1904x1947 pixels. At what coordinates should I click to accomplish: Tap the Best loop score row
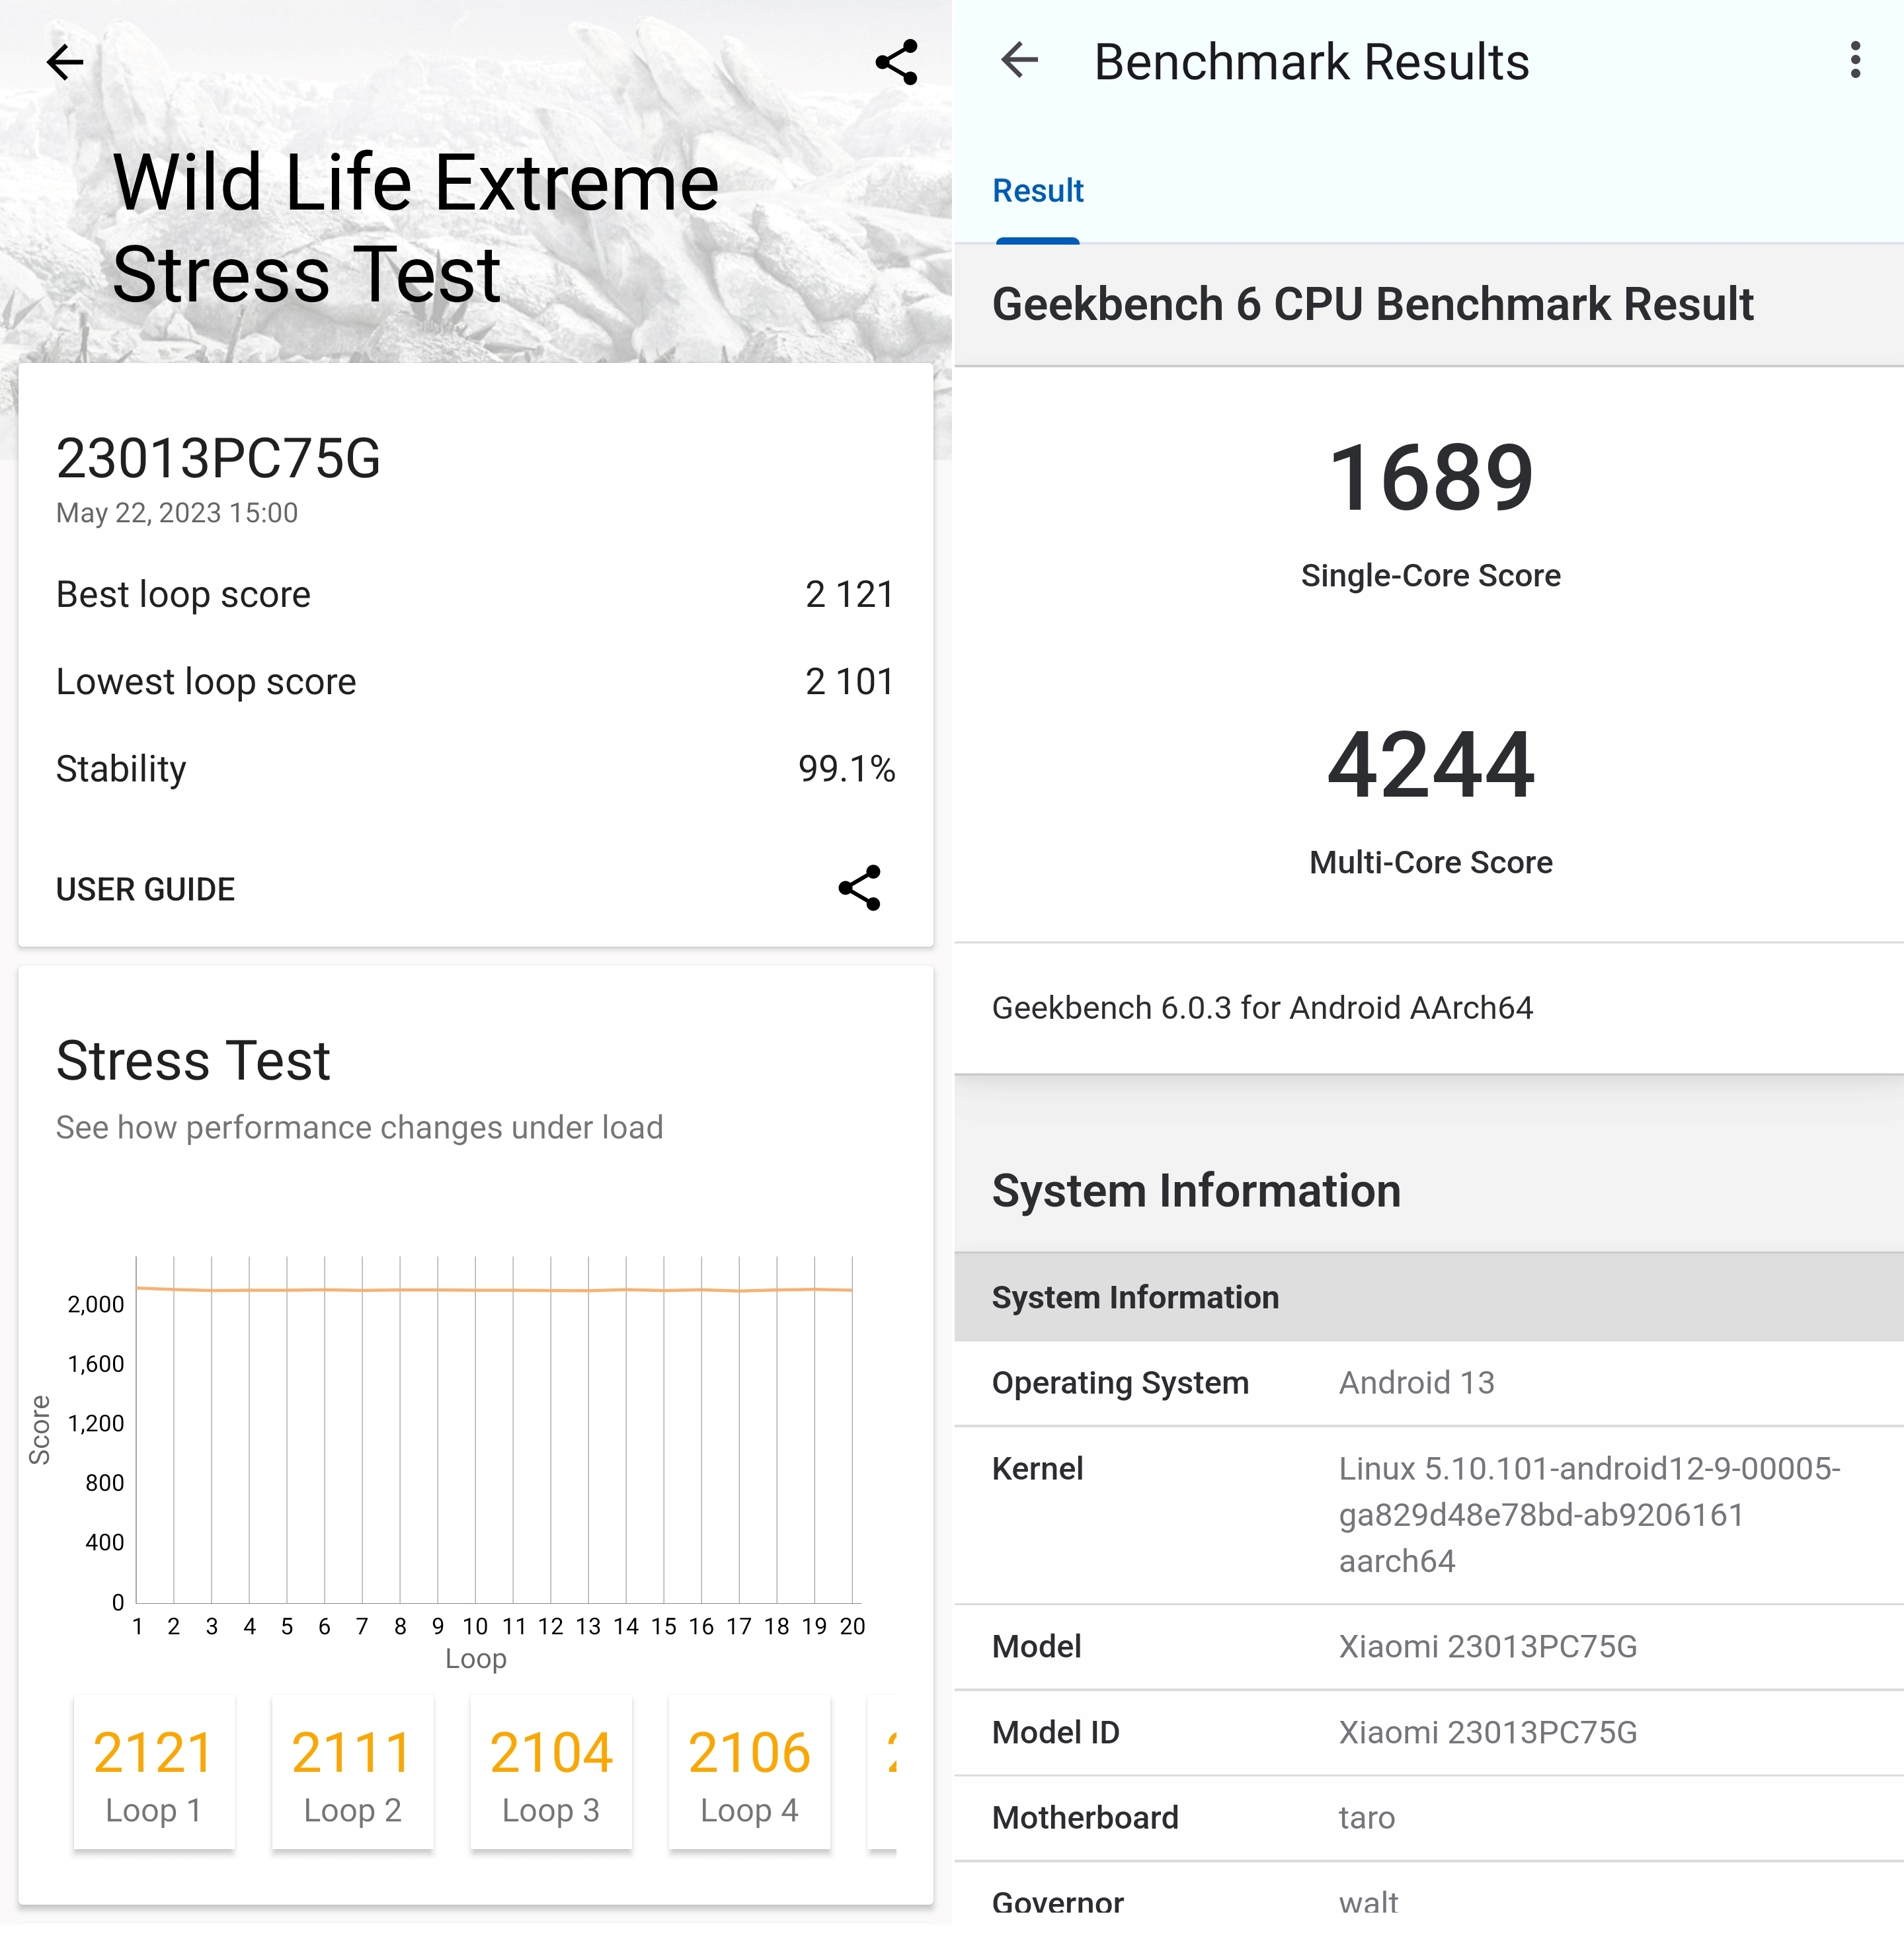475,595
